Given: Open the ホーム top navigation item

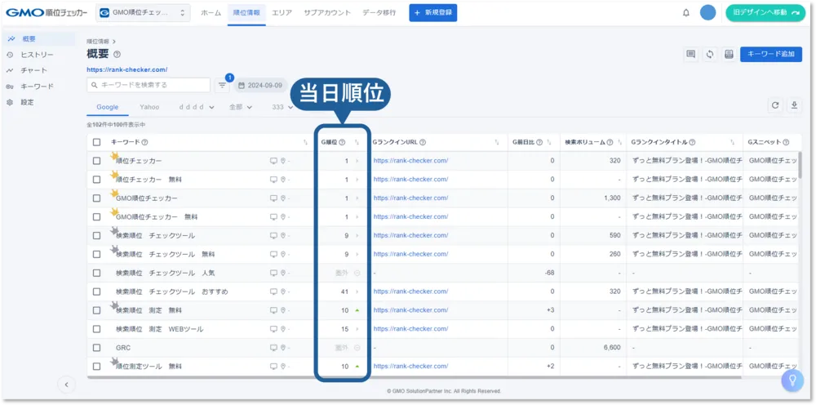Looking at the screenshot, I should (211, 13).
